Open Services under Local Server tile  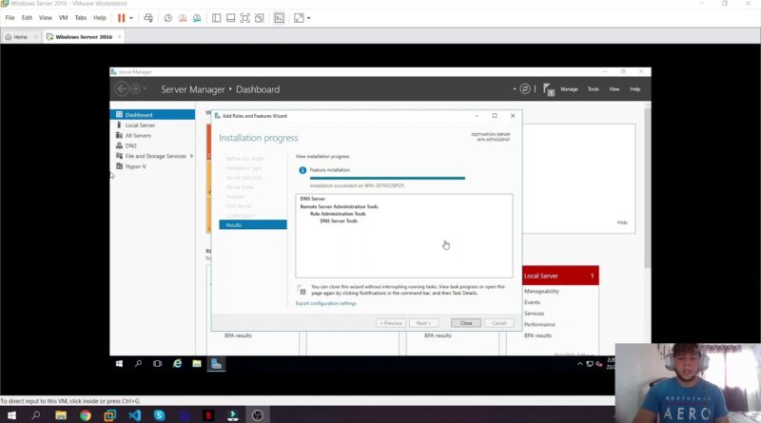coord(534,314)
